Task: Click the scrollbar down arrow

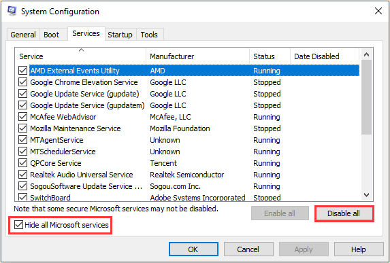Action: [x=366, y=195]
